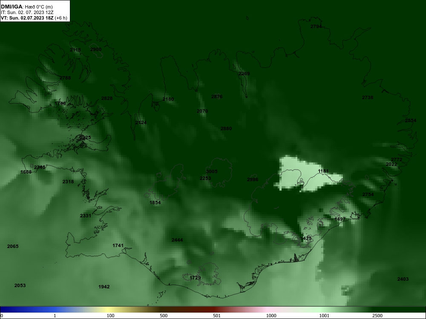Click the map label 2318
Screen dimensions: 426x319
68,182
